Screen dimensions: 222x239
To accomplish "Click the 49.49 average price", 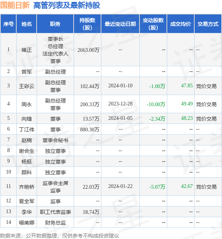I will point(187,104).
